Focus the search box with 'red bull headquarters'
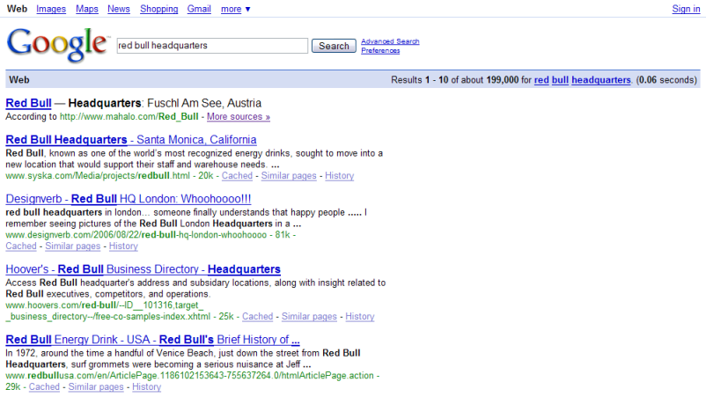The height and width of the screenshot is (404, 706). (212, 46)
